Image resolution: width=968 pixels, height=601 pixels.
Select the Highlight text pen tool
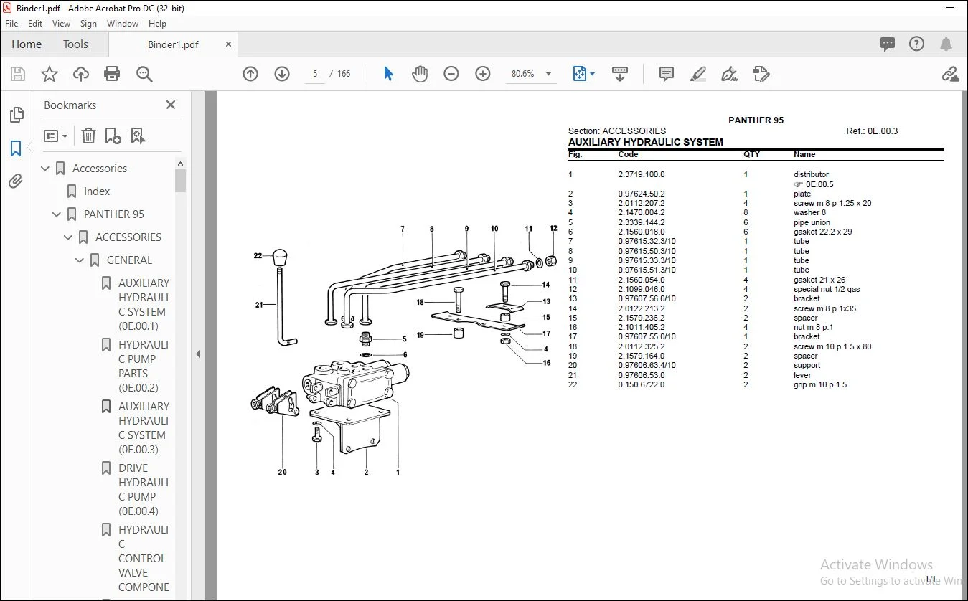pos(697,74)
